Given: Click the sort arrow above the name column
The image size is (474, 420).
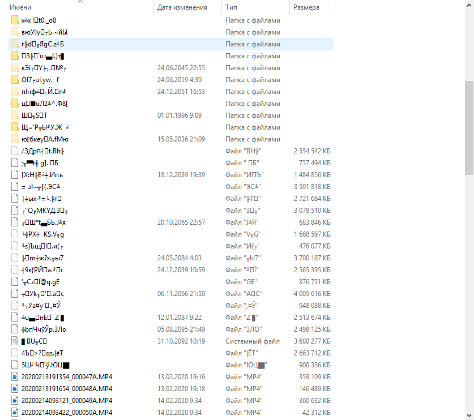Looking at the screenshot, I should click(x=79, y=2).
